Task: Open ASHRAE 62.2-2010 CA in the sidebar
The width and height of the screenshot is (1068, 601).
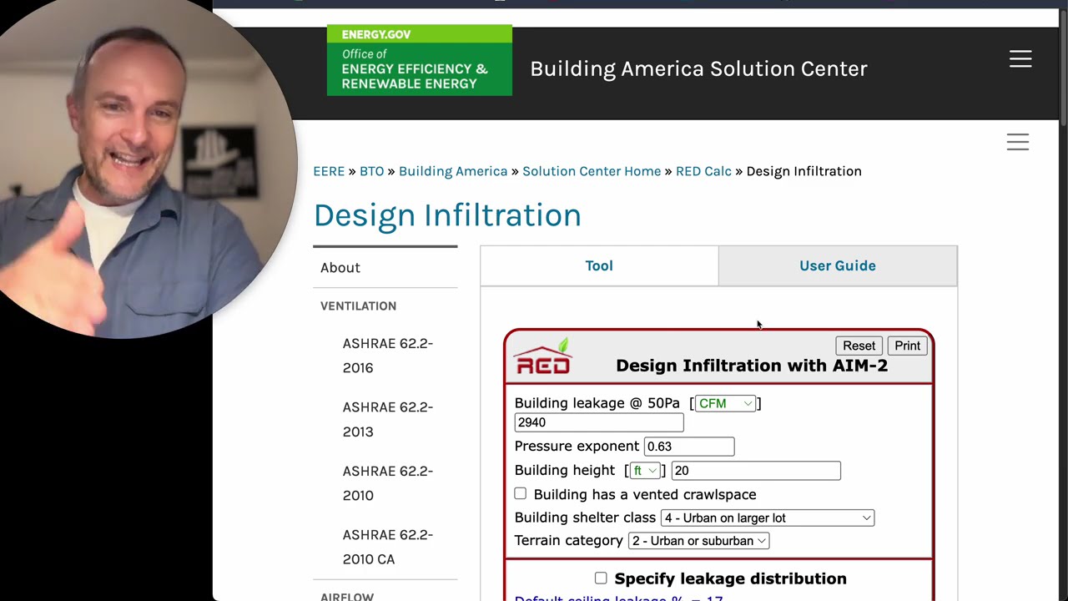Action: [388, 547]
